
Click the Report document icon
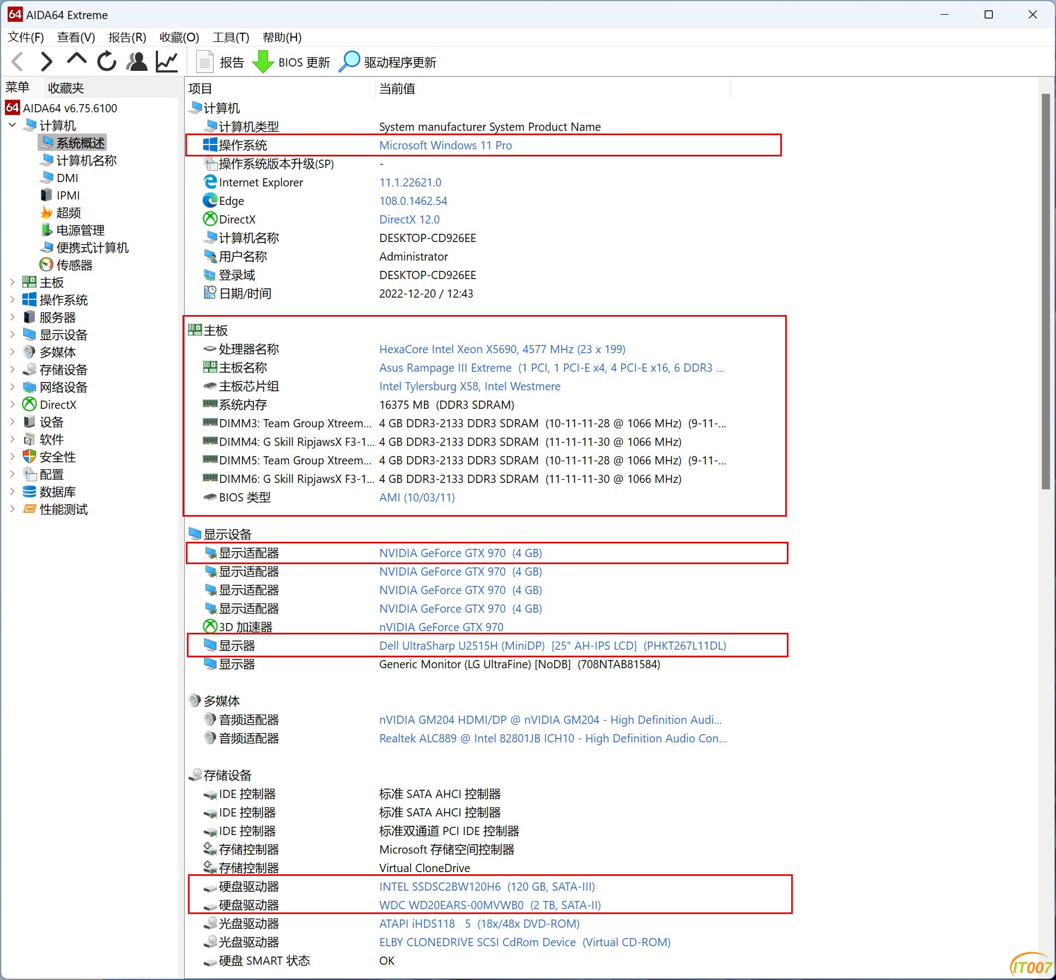(x=204, y=62)
